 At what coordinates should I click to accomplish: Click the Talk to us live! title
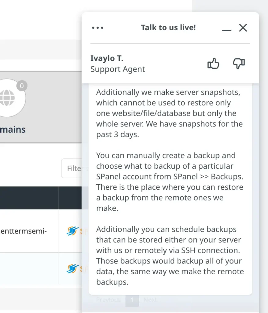168,28
